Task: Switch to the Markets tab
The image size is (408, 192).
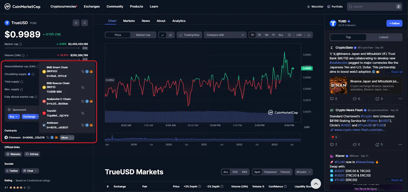Action: pos(129,21)
